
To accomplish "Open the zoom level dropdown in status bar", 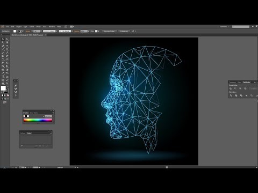I will (x=25, y=167).
